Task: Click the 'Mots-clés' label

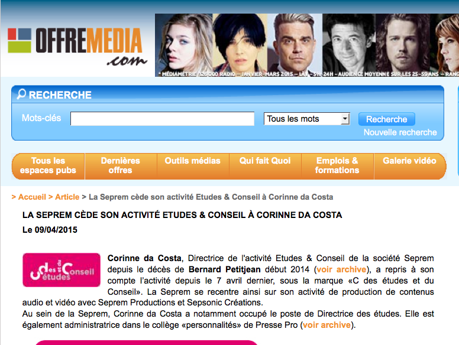Action: 41,118
